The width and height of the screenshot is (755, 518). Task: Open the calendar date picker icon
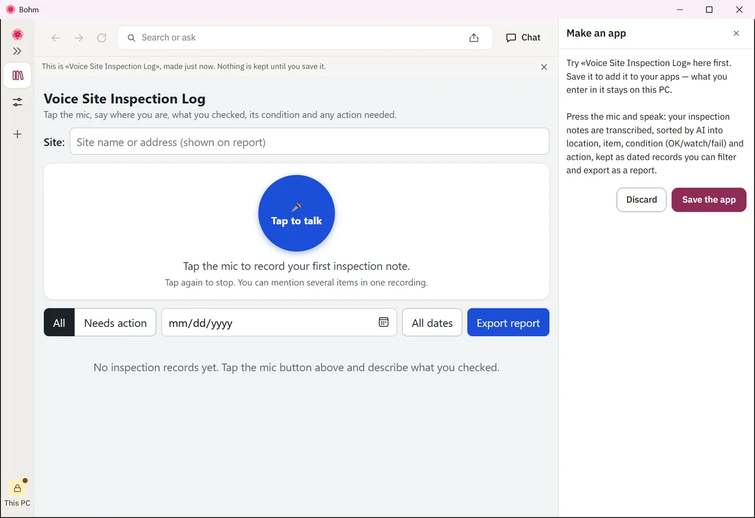[x=383, y=322]
